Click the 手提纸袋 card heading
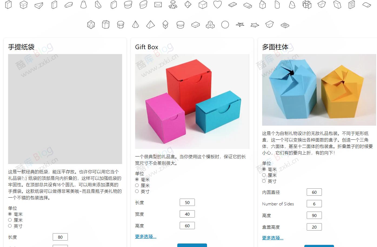 [21, 47]
